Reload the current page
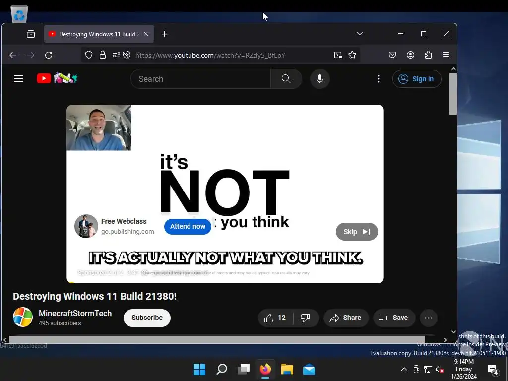508x381 pixels. (49, 55)
